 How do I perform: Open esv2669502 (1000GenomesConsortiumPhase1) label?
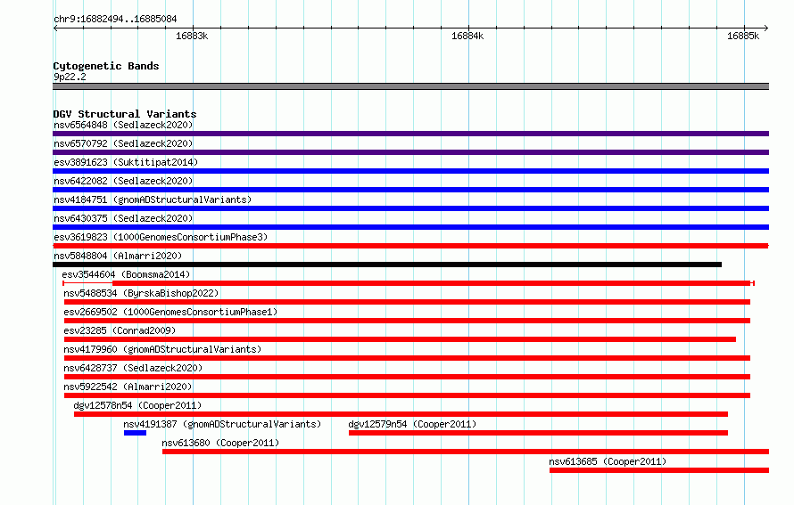170,312
